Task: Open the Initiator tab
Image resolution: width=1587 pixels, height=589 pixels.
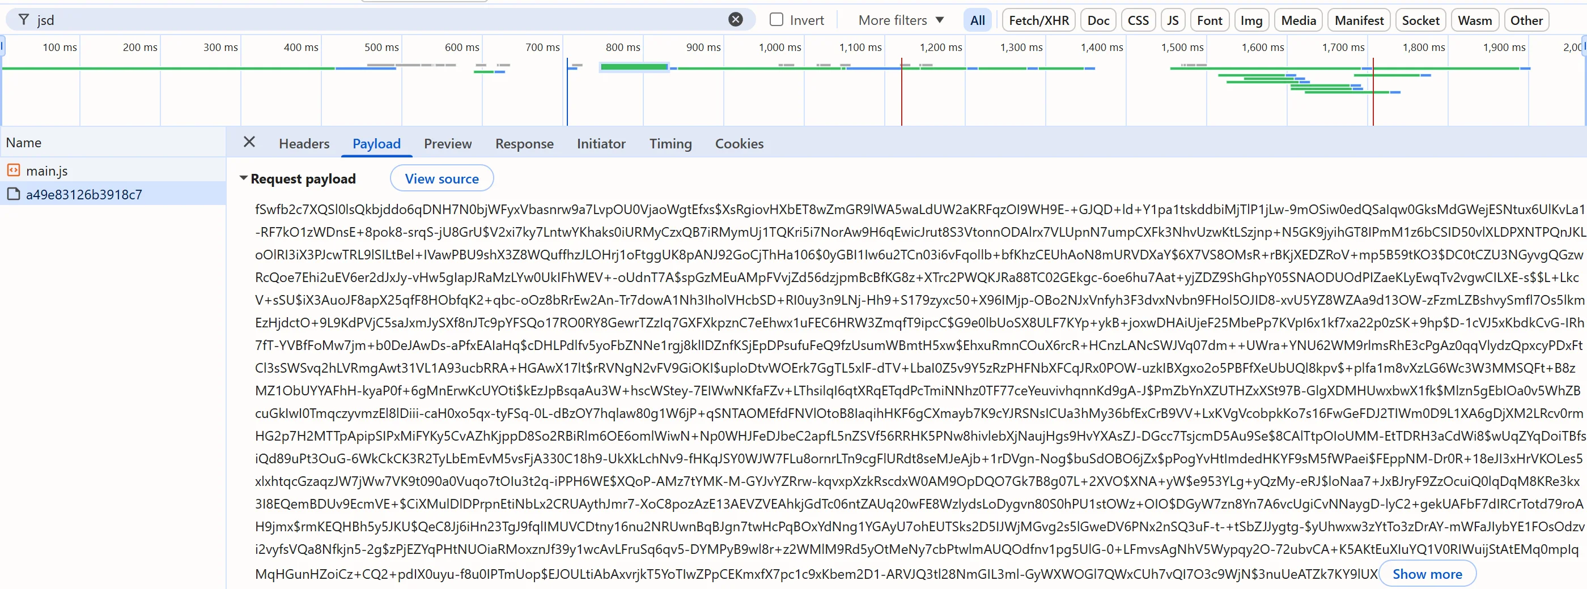Action: click(601, 143)
